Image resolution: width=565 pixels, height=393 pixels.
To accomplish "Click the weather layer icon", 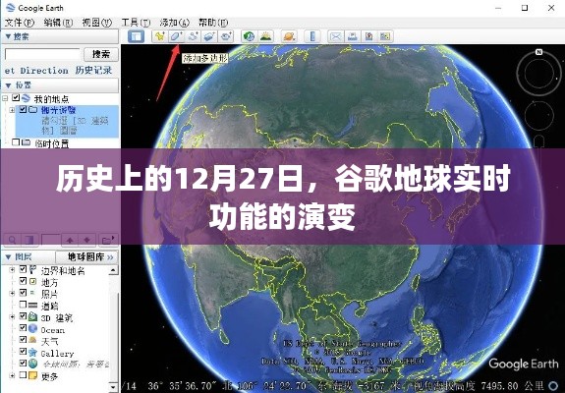I will [x=32, y=340].
